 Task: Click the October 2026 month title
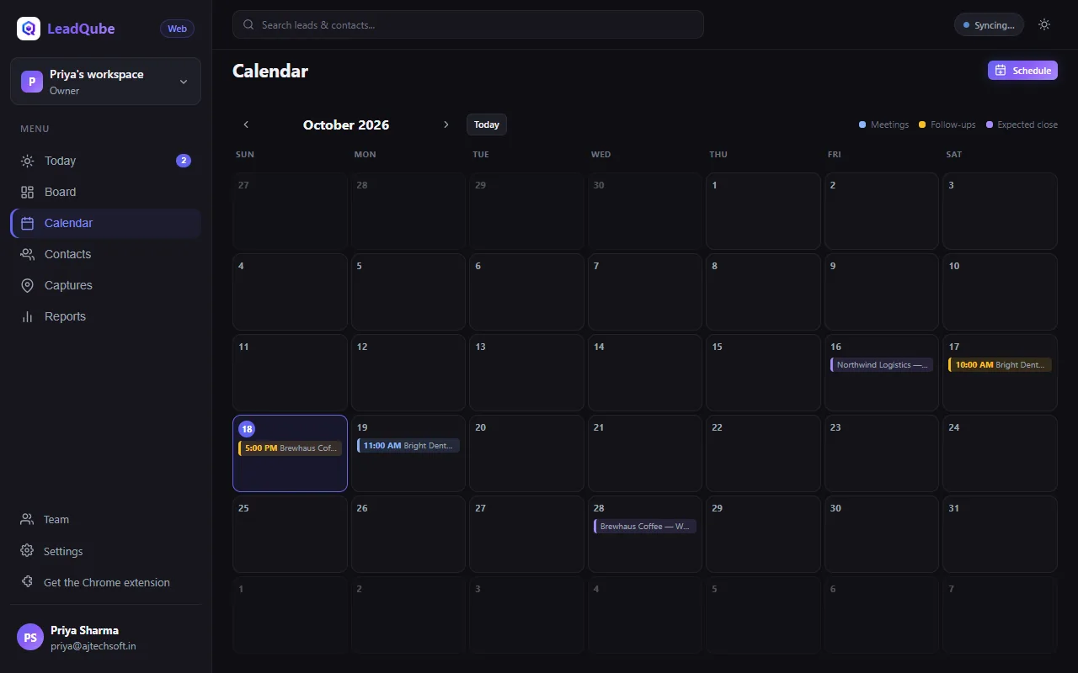click(x=346, y=125)
